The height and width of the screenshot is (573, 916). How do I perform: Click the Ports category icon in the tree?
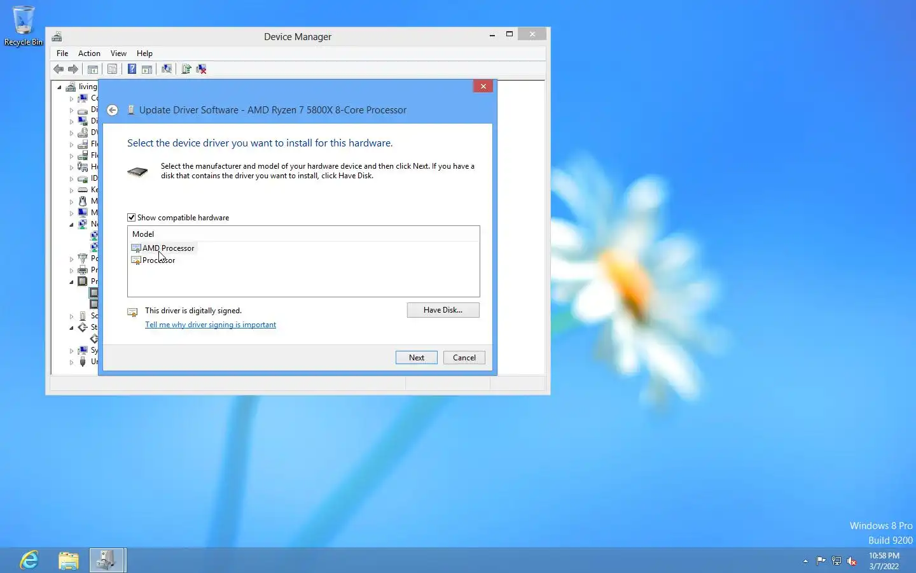point(83,258)
